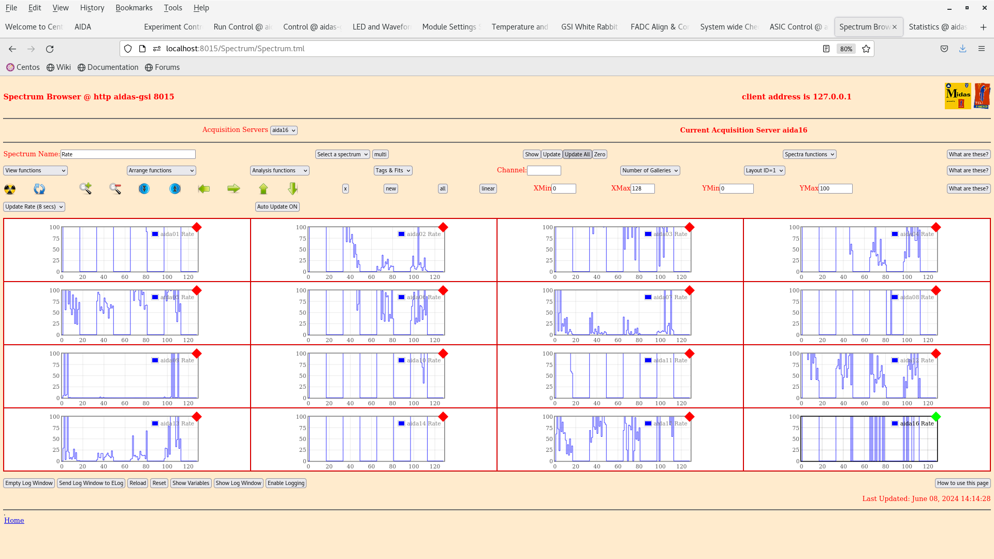Screen dimensions: 994x559
Task: Click the blue double down-arrow icon
Action: point(144,189)
